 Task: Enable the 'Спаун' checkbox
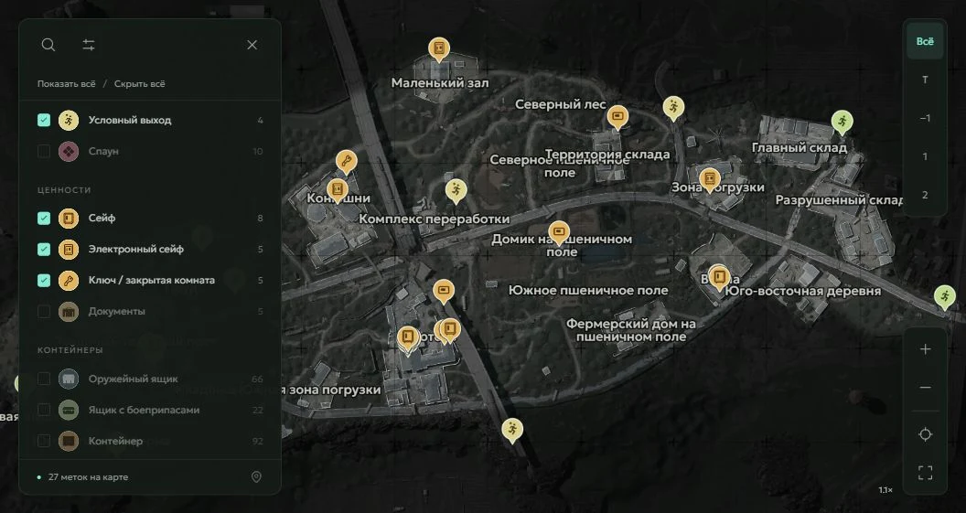click(44, 151)
